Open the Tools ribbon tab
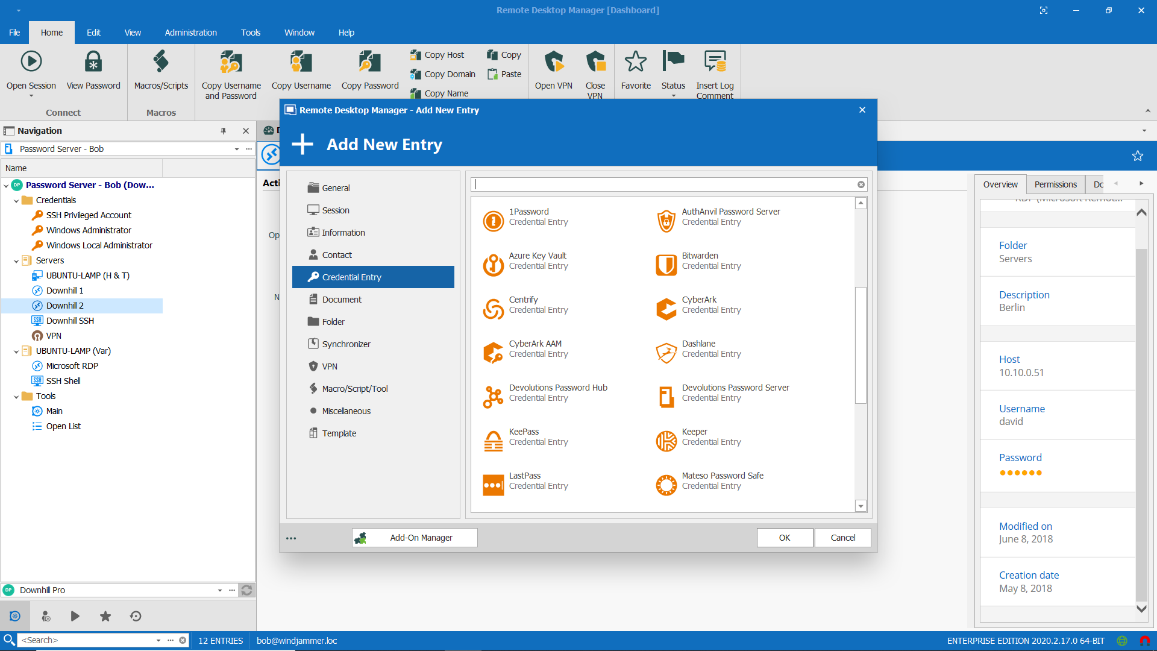The image size is (1157, 651). pyautogui.click(x=251, y=33)
